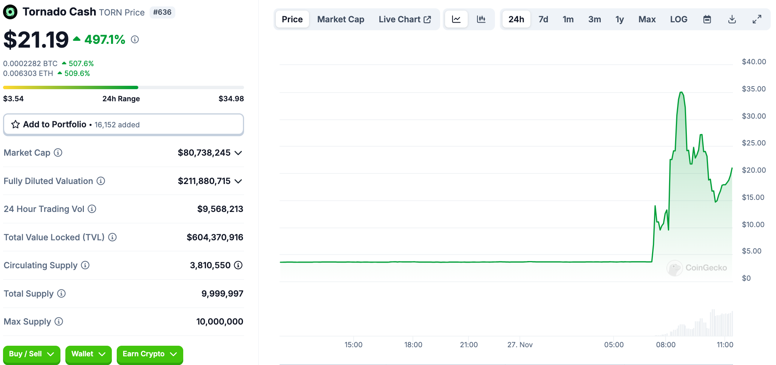Click the $211,880,715 valuation figure
This screenshot has height=365, width=776.
click(204, 181)
